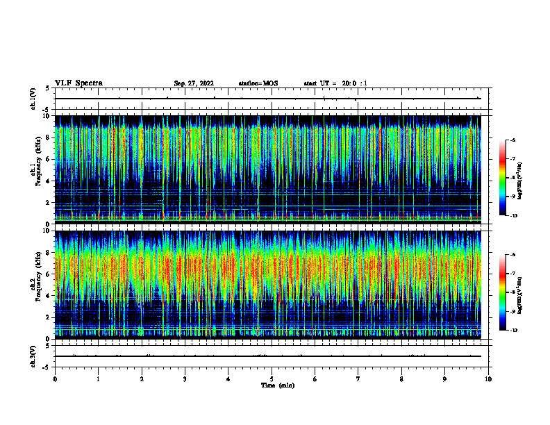Click the ch.1 "Frequency (kHz)" axis label
This screenshot has width=550, height=425.
point(39,161)
